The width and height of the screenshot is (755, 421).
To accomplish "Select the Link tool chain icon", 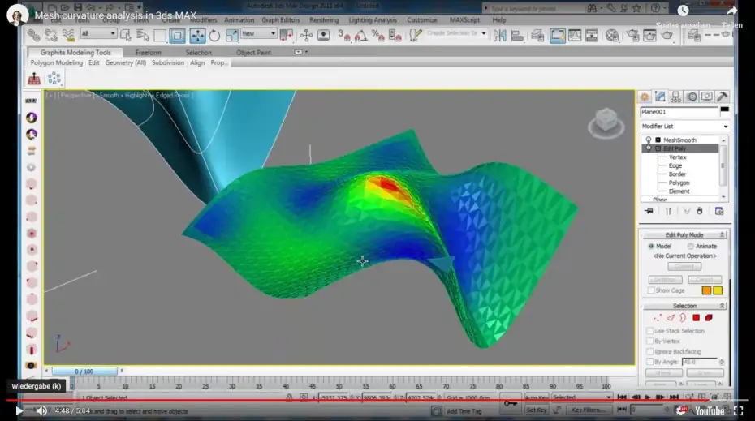I will coord(34,35).
